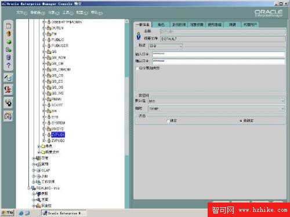This screenshot has width=290, height=217.
Task: Open help via the question mark icon
Action: [9, 65]
